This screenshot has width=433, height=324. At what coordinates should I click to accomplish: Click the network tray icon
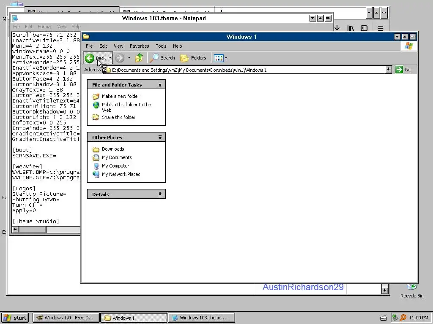tap(395, 318)
